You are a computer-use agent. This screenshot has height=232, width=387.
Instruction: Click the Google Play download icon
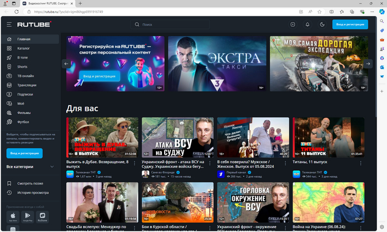click(x=28, y=217)
